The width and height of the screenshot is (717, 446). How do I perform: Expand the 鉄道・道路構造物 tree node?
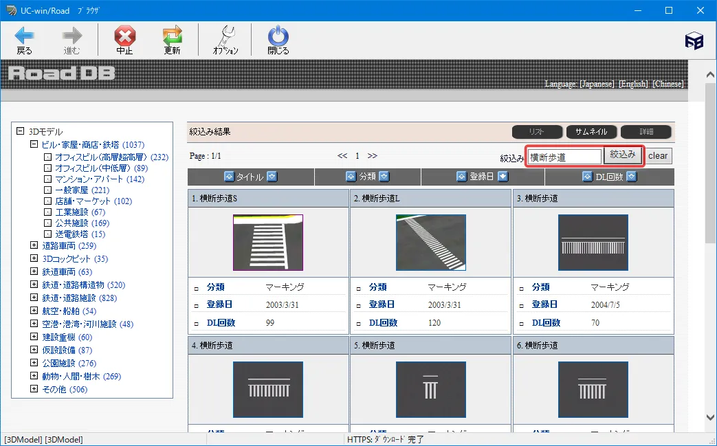point(34,285)
